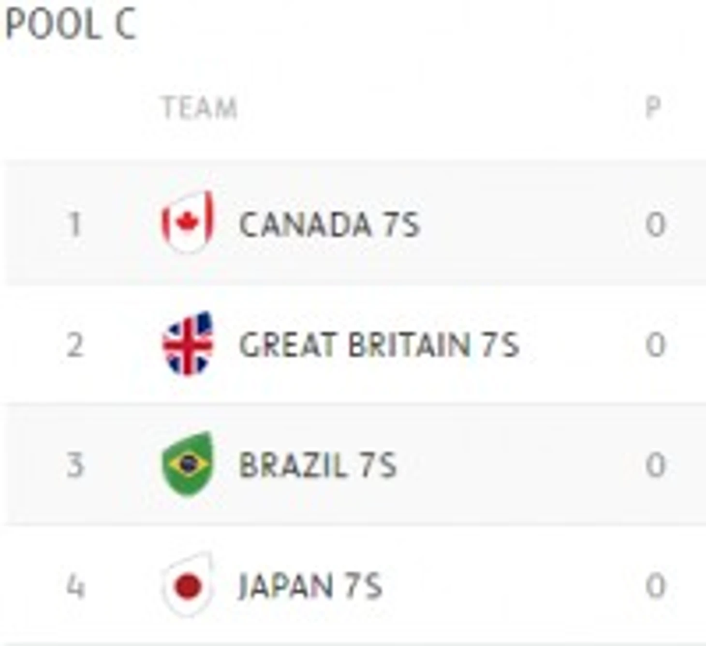This screenshot has width=706, height=646.
Task: Click the Pool C heading
Action: [x=71, y=24]
